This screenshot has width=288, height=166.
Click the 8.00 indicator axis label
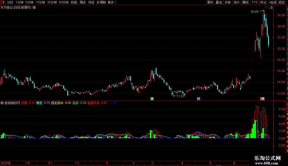(x=282, y=109)
